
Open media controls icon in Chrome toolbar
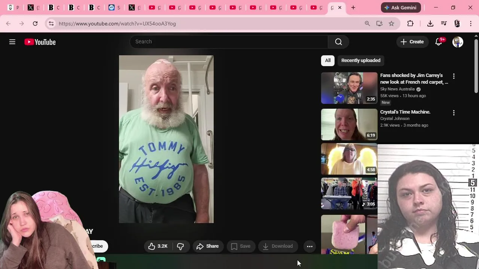(x=444, y=24)
